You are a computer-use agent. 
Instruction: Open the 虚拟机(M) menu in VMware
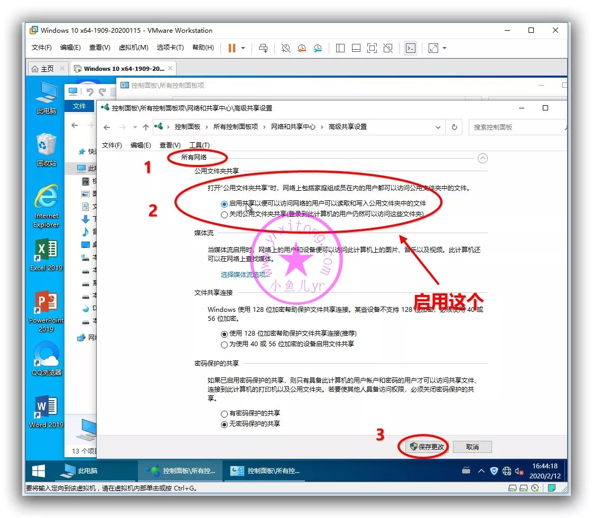tap(133, 48)
